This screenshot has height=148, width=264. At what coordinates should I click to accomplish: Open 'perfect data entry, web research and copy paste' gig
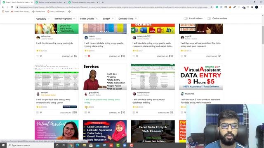point(53,101)
